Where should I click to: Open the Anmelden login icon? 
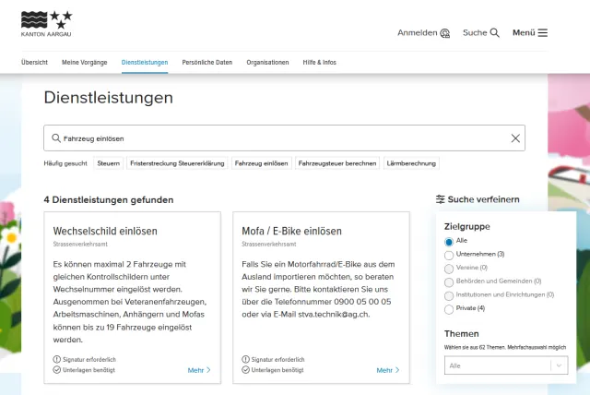pyautogui.click(x=444, y=33)
